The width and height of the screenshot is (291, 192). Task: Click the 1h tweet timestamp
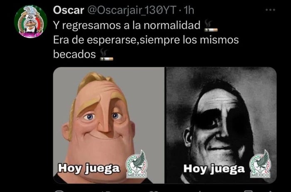[189, 10]
